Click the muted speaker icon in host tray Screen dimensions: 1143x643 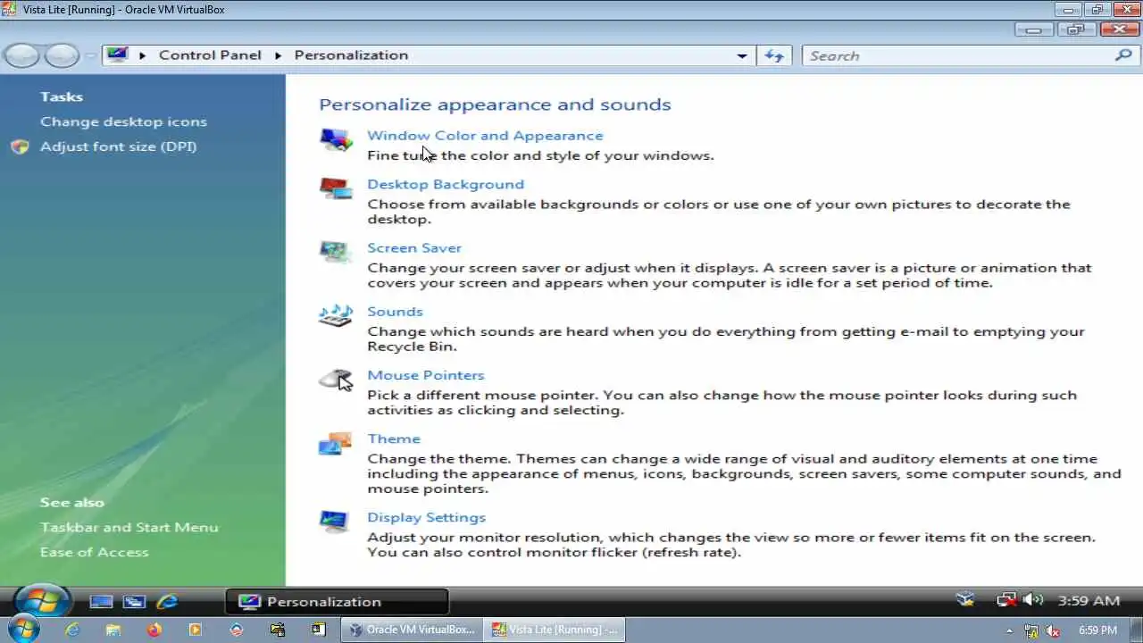click(1054, 630)
